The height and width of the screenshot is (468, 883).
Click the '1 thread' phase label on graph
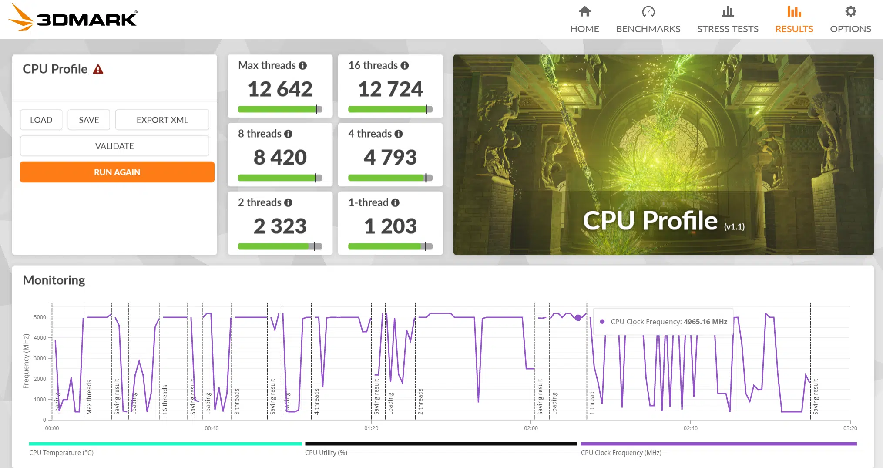pyautogui.click(x=592, y=403)
